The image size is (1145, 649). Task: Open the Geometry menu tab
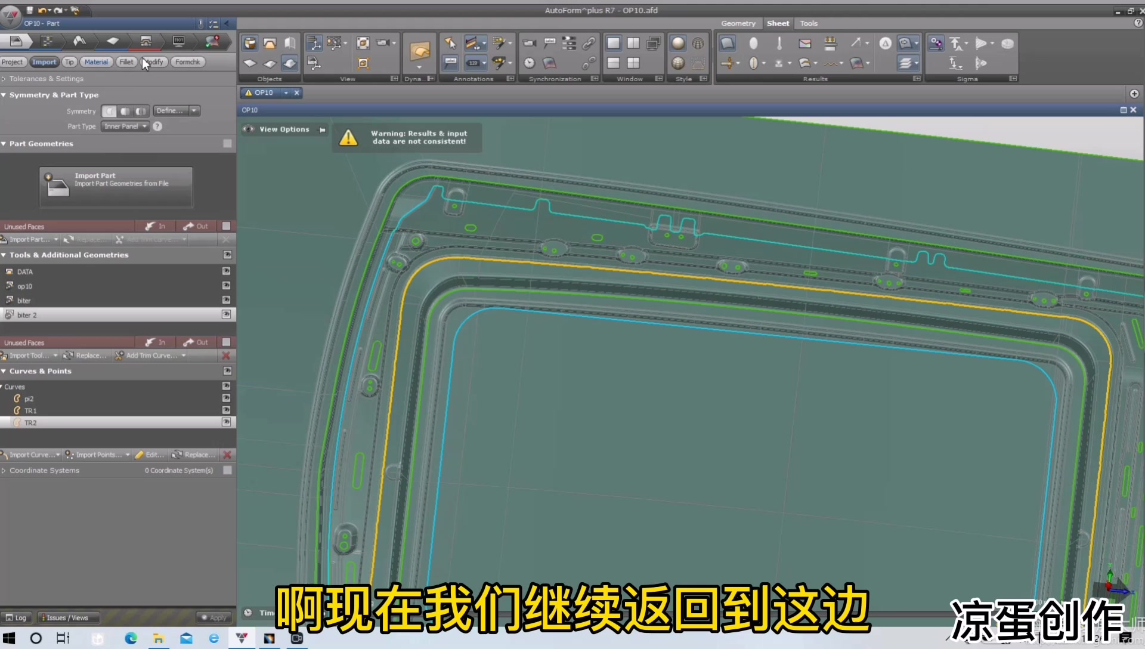(x=737, y=23)
